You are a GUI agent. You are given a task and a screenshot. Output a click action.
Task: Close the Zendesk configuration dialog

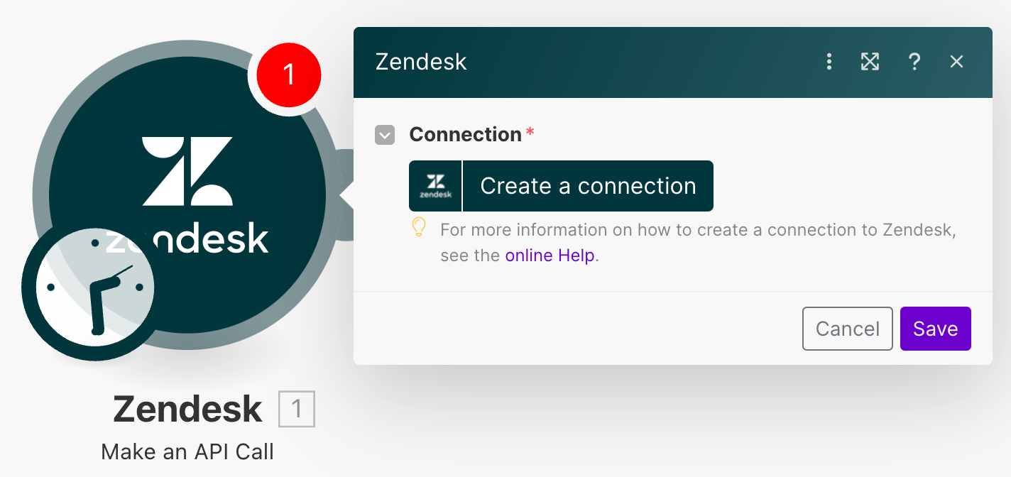coord(956,62)
